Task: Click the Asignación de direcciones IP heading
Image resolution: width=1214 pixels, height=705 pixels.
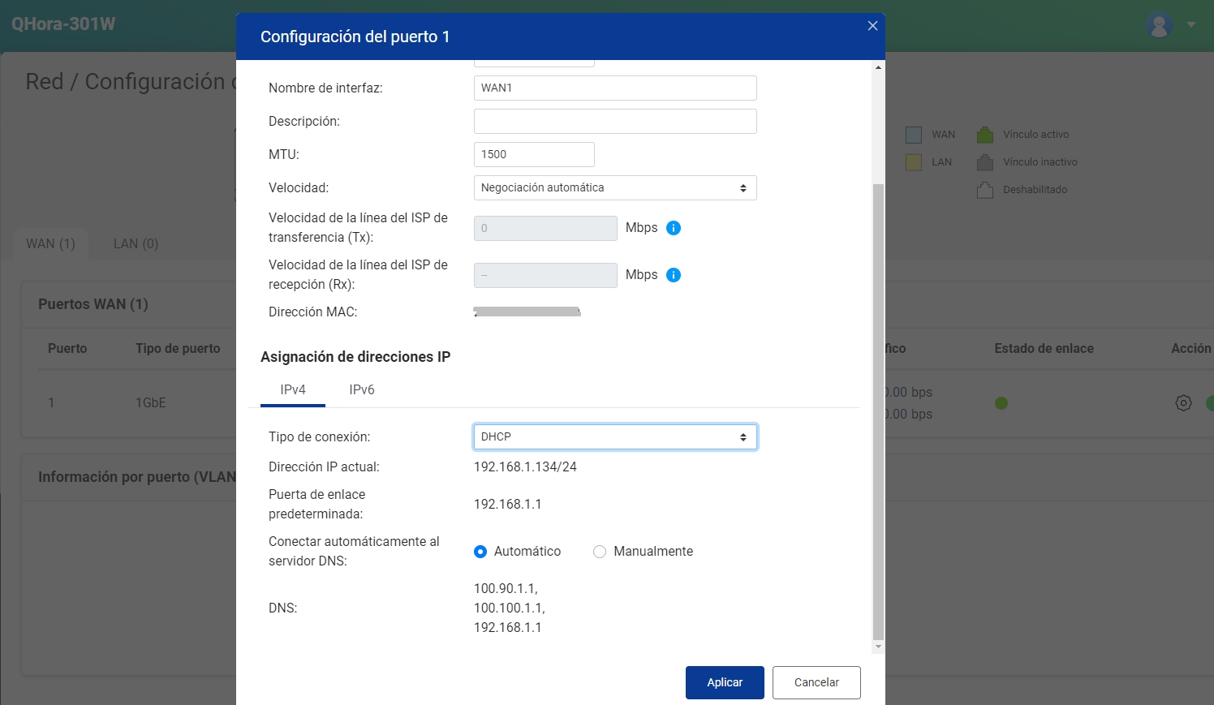Action: click(355, 357)
